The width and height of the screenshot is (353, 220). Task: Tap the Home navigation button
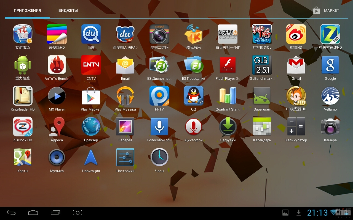tap(33, 213)
